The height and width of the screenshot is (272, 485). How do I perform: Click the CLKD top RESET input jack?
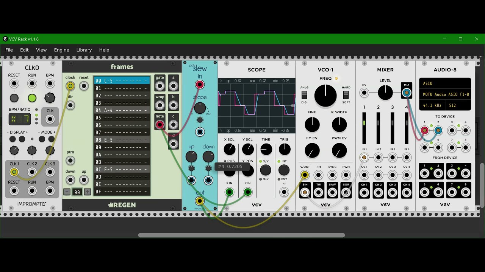[14, 83]
